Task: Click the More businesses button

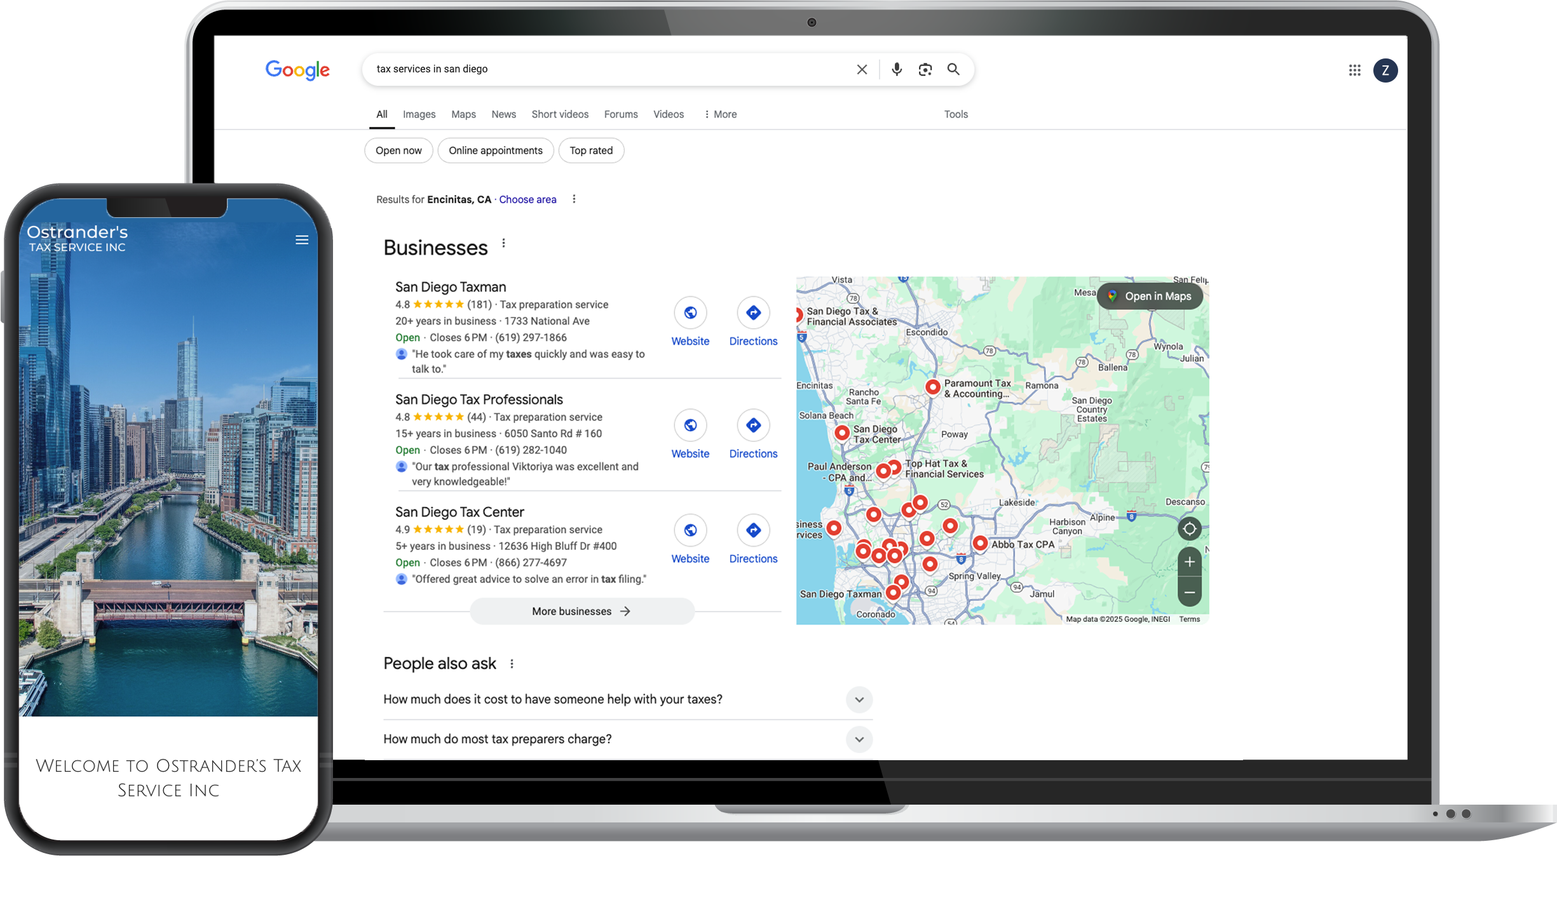Action: pos(581,611)
